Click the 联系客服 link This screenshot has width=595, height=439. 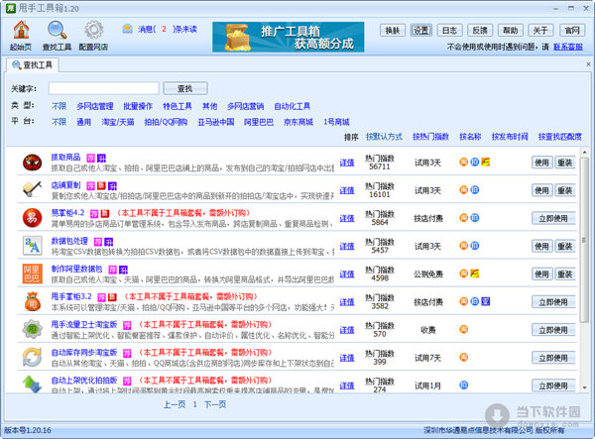click(568, 47)
